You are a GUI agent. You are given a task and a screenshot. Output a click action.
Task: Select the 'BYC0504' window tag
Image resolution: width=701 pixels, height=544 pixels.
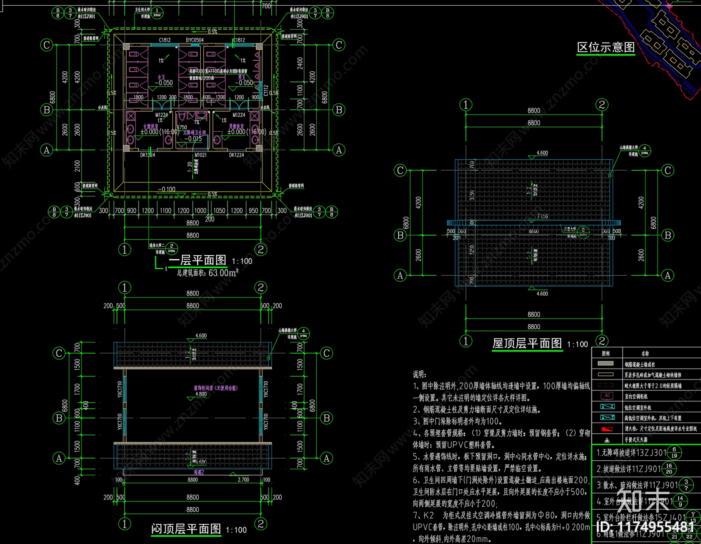tap(195, 40)
